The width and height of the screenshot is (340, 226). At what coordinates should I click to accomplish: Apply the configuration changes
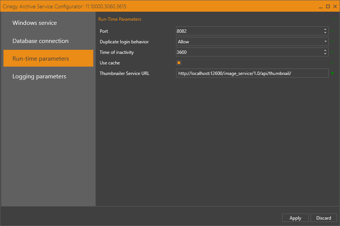click(295, 218)
